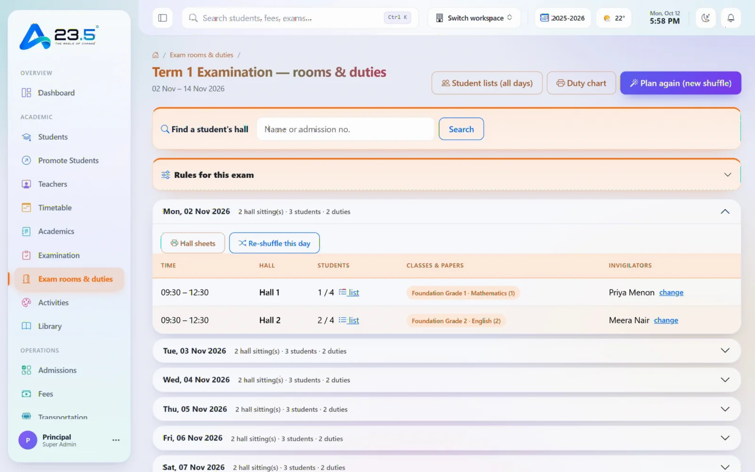755x472 pixels.
Task: Click the Rules for this exam sliders icon
Action: point(166,175)
